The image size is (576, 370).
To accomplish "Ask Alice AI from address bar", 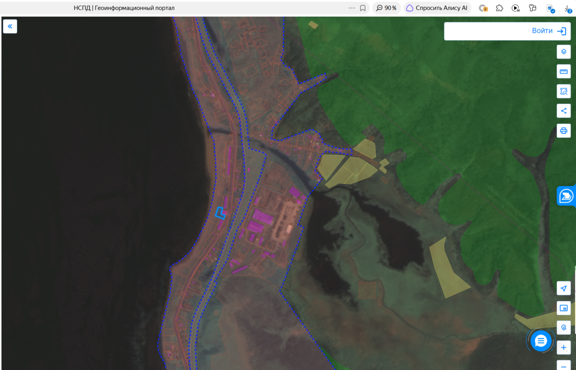I will click(437, 8).
